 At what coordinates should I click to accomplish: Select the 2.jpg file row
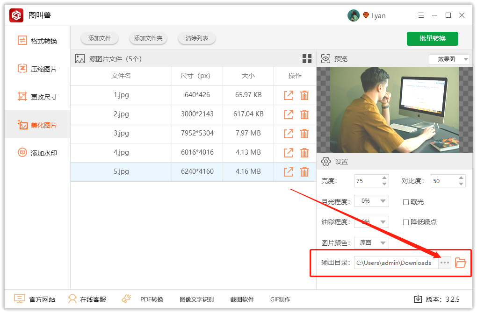(x=122, y=114)
